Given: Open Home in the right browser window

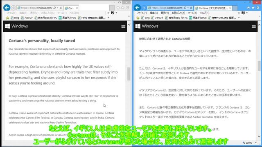Looking at the screenshot, I should (x=248, y=8).
